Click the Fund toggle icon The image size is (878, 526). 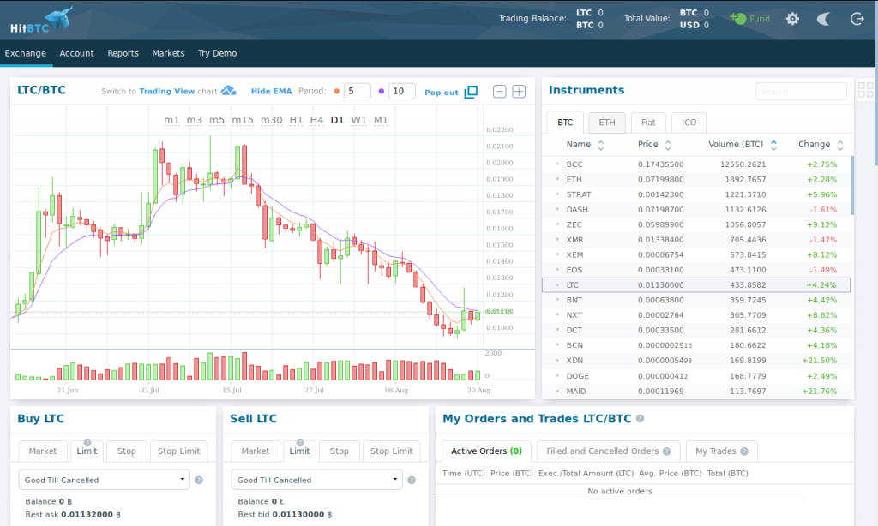[737, 19]
